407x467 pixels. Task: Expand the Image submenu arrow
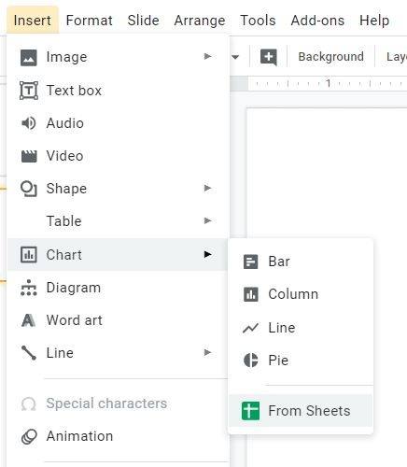coord(207,56)
